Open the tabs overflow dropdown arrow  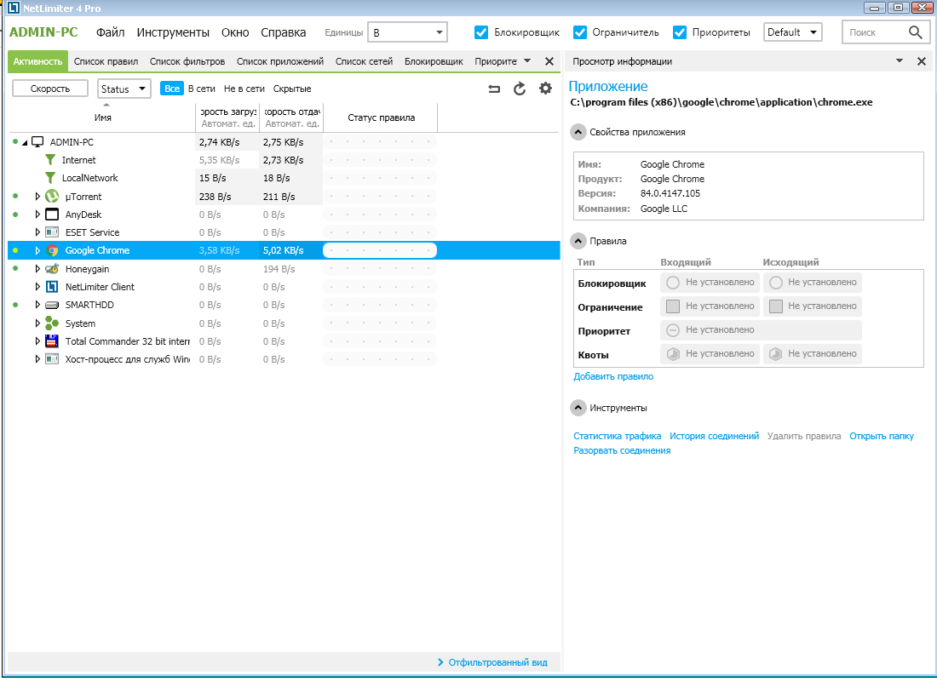(527, 61)
